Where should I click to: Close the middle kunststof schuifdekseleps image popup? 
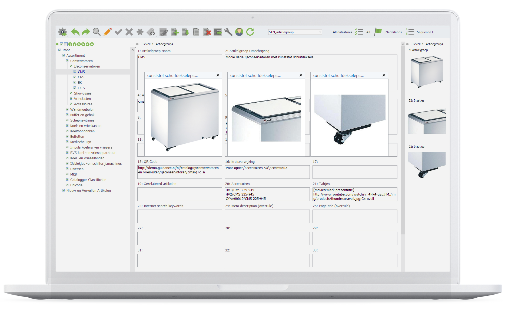coord(301,75)
